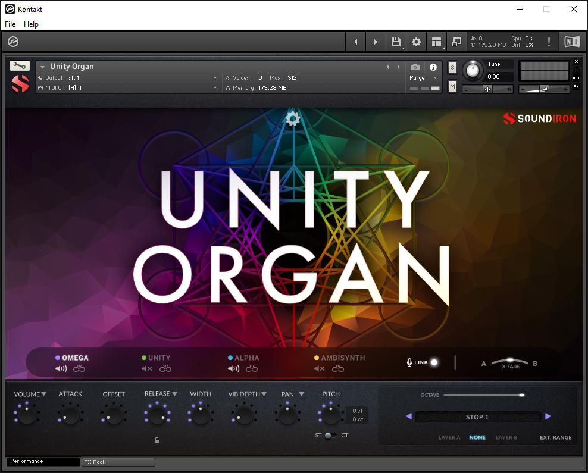The image size is (588, 473).
Task: Mute the instrument with M button
Action: [x=453, y=87]
